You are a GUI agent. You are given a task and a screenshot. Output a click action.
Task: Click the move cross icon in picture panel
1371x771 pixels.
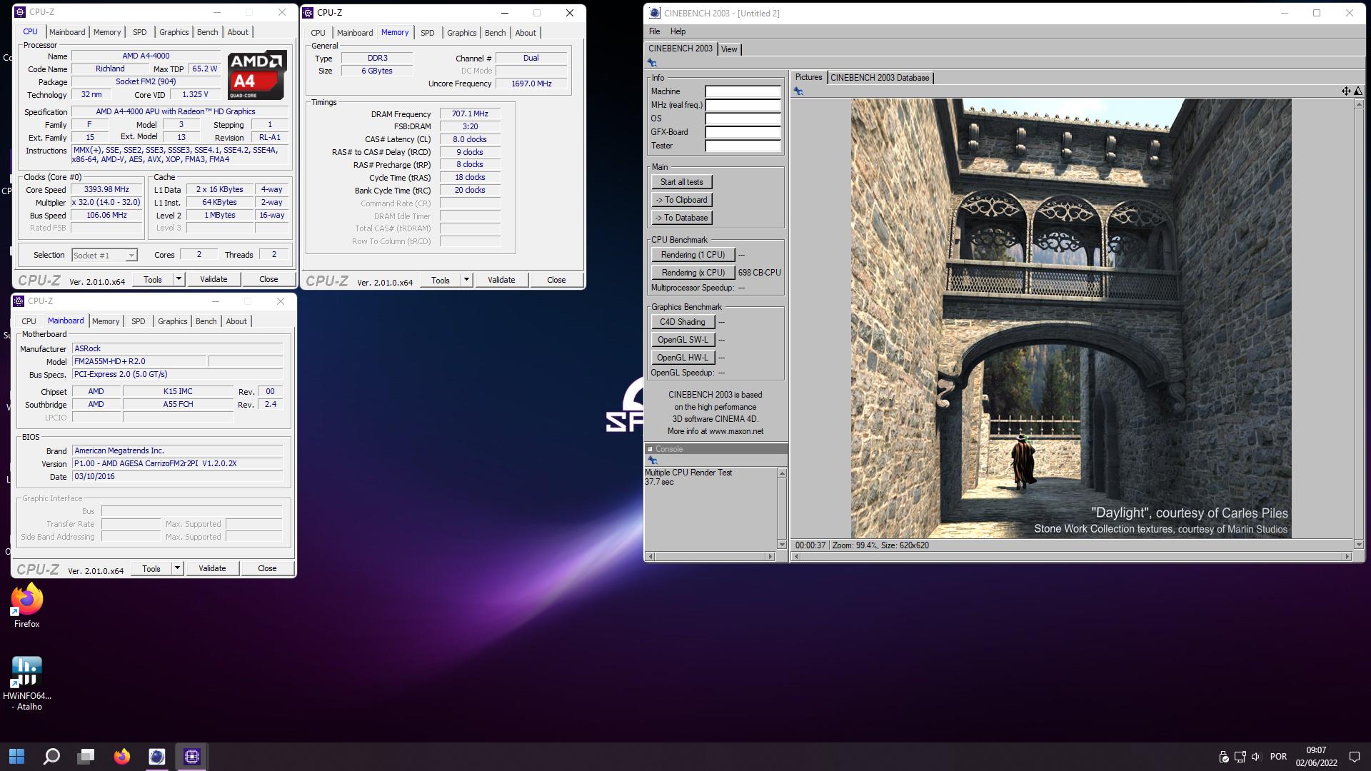[1345, 91]
